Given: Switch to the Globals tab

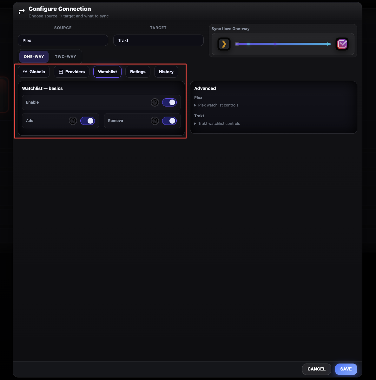Looking at the screenshot, I should (34, 72).
